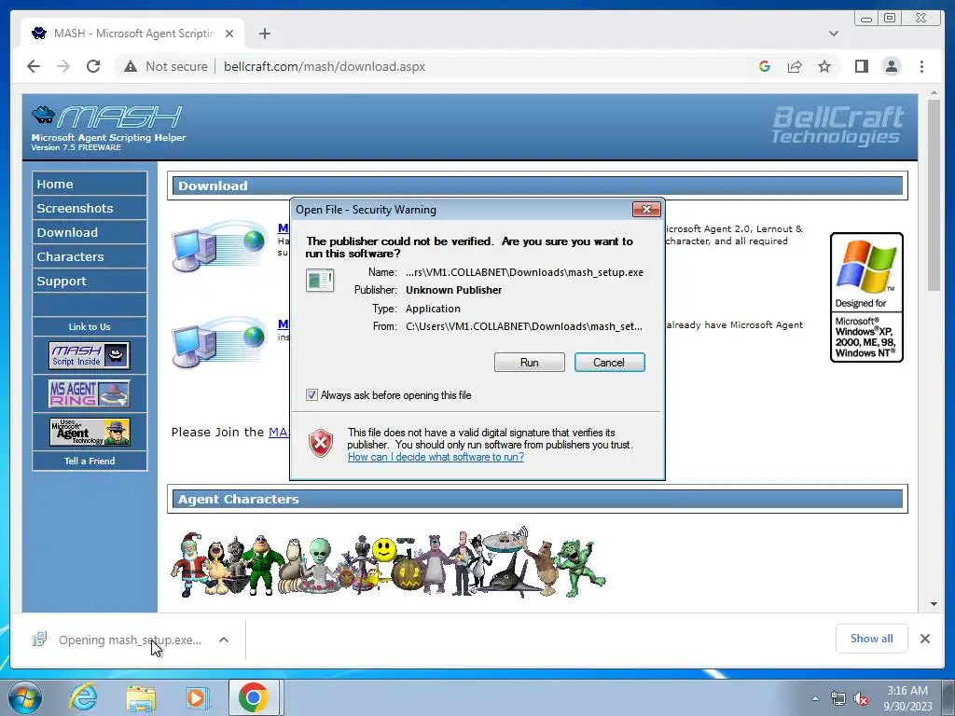Open Windows Media Player from taskbar

tap(197, 697)
